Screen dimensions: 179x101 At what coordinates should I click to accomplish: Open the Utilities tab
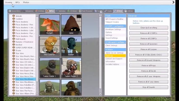click(129, 11)
